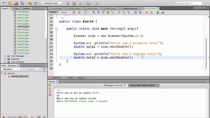Open the Profile Project dropdown arrow

point(99,3)
